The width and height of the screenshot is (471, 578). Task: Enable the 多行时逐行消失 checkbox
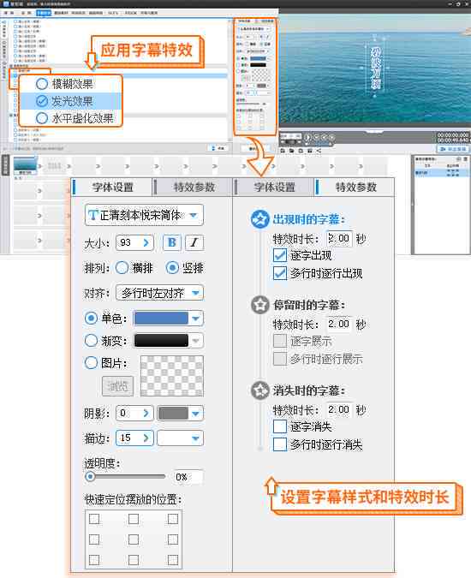point(280,444)
